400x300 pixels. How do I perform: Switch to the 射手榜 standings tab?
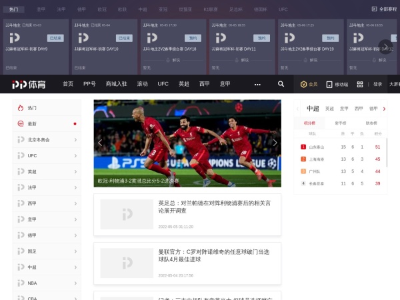click(x=341, y=123)
